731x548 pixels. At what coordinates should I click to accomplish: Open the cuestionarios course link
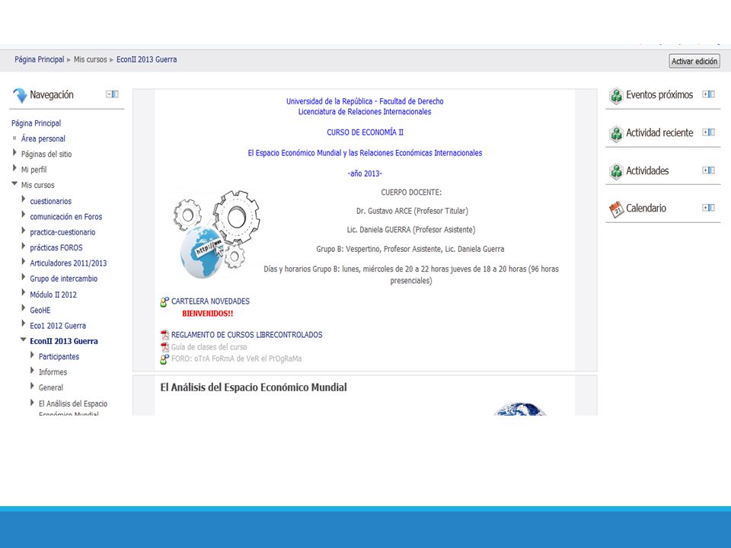pyautogui.click(x=51, y=201)
